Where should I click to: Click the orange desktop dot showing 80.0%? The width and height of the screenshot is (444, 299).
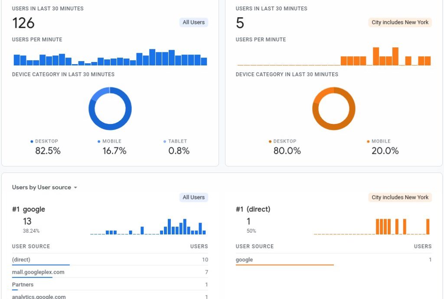click(x=270, y=142)
